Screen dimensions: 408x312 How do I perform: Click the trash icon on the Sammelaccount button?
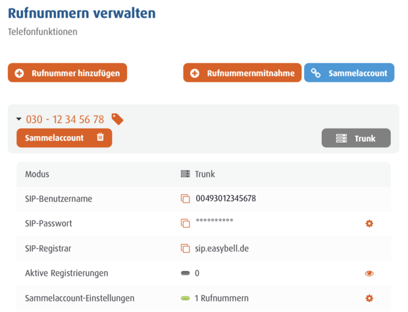(100, 138)
